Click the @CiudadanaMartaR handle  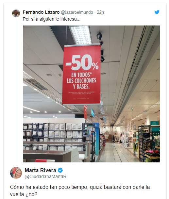click(x=45, y=176)
